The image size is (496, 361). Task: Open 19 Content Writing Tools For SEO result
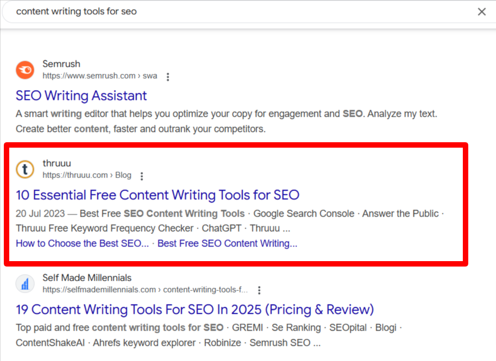(x=195, y=309)
